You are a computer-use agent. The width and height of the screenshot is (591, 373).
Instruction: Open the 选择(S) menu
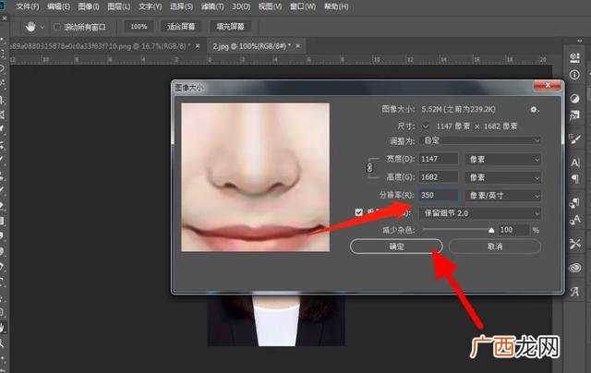tap(181, 6)
